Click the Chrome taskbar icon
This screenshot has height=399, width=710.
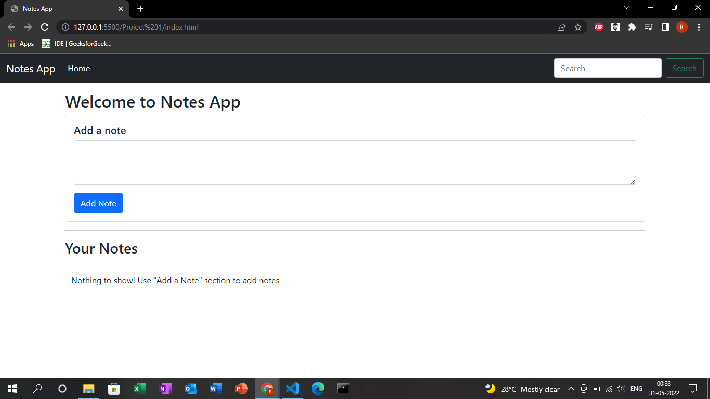267,389
